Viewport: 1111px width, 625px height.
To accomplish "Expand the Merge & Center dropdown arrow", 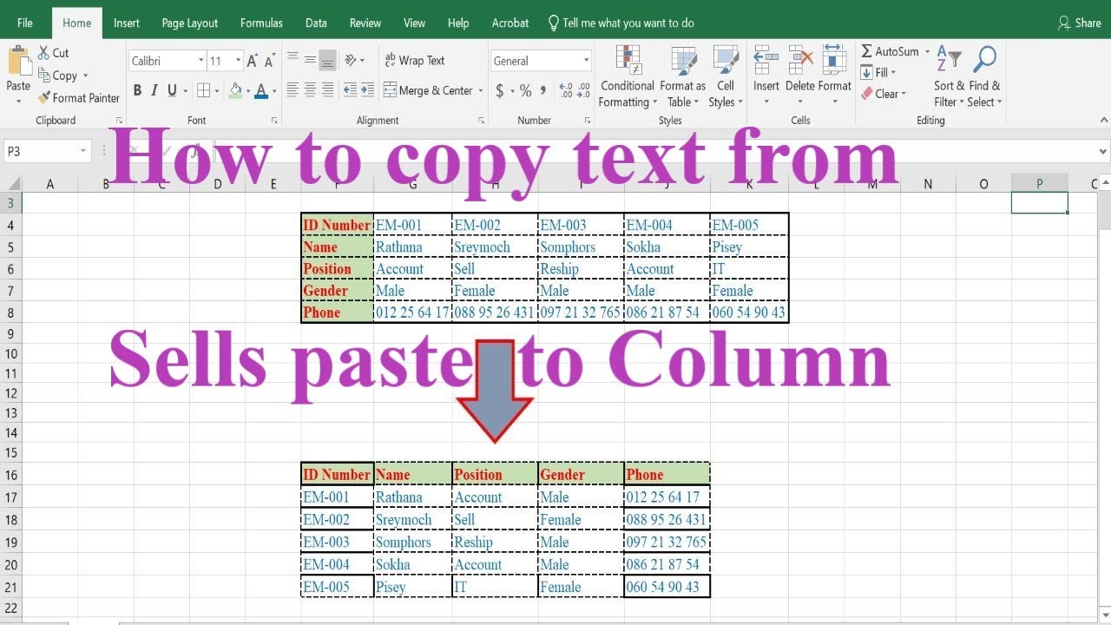I will point(480,90).
